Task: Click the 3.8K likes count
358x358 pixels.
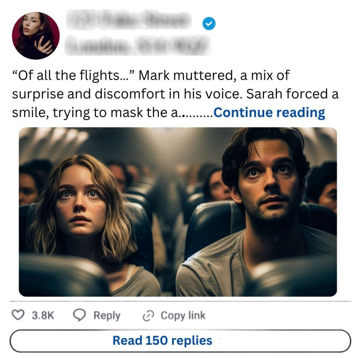Action: click(43, 315)
